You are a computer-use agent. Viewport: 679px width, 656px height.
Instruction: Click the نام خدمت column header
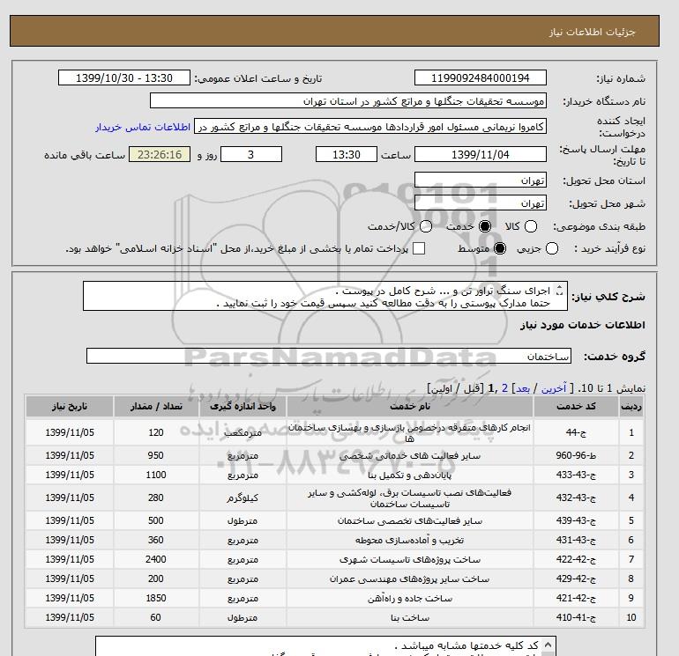tap(410, 407)
